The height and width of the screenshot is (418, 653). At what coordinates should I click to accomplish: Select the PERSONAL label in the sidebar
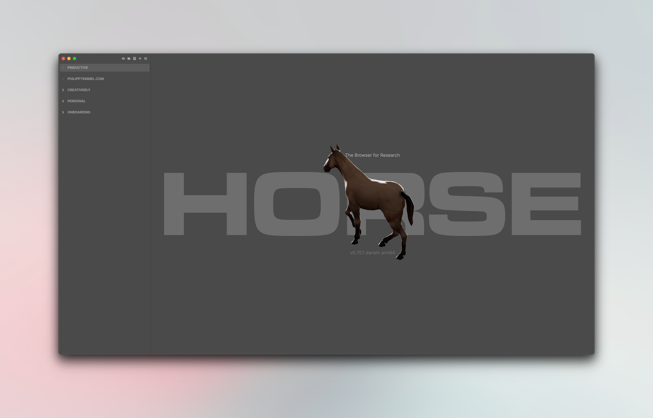click(x=76, y=101)
